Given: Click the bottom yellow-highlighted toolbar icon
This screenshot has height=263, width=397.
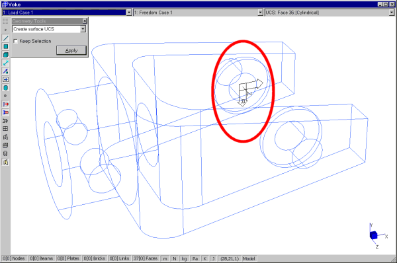Looking at the screenshot, I should 5,162.
